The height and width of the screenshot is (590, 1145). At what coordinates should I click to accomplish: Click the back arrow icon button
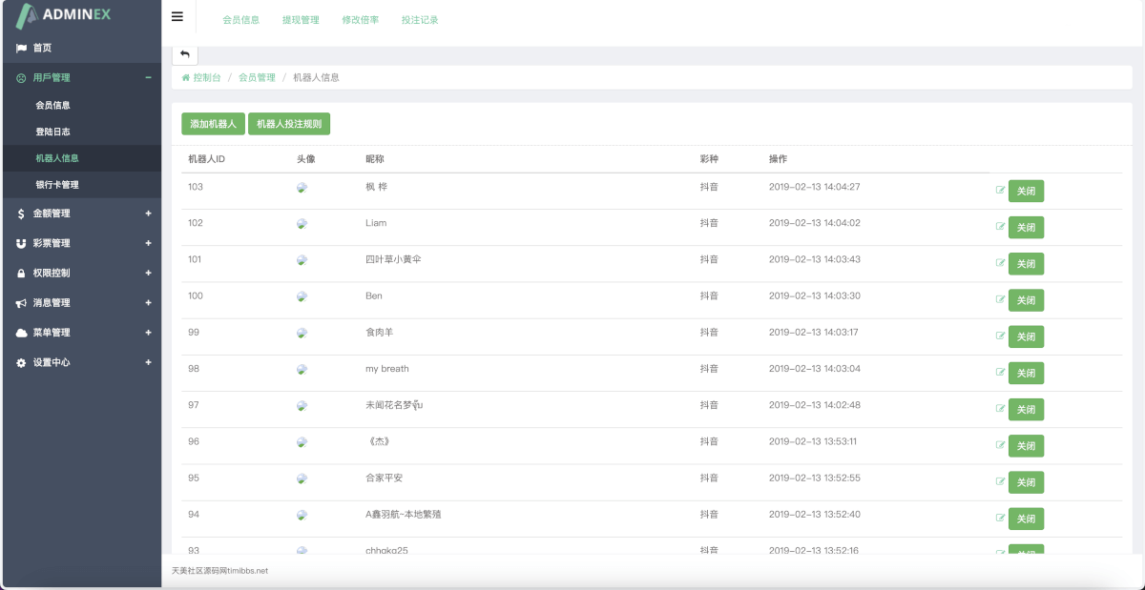point(185,54)
